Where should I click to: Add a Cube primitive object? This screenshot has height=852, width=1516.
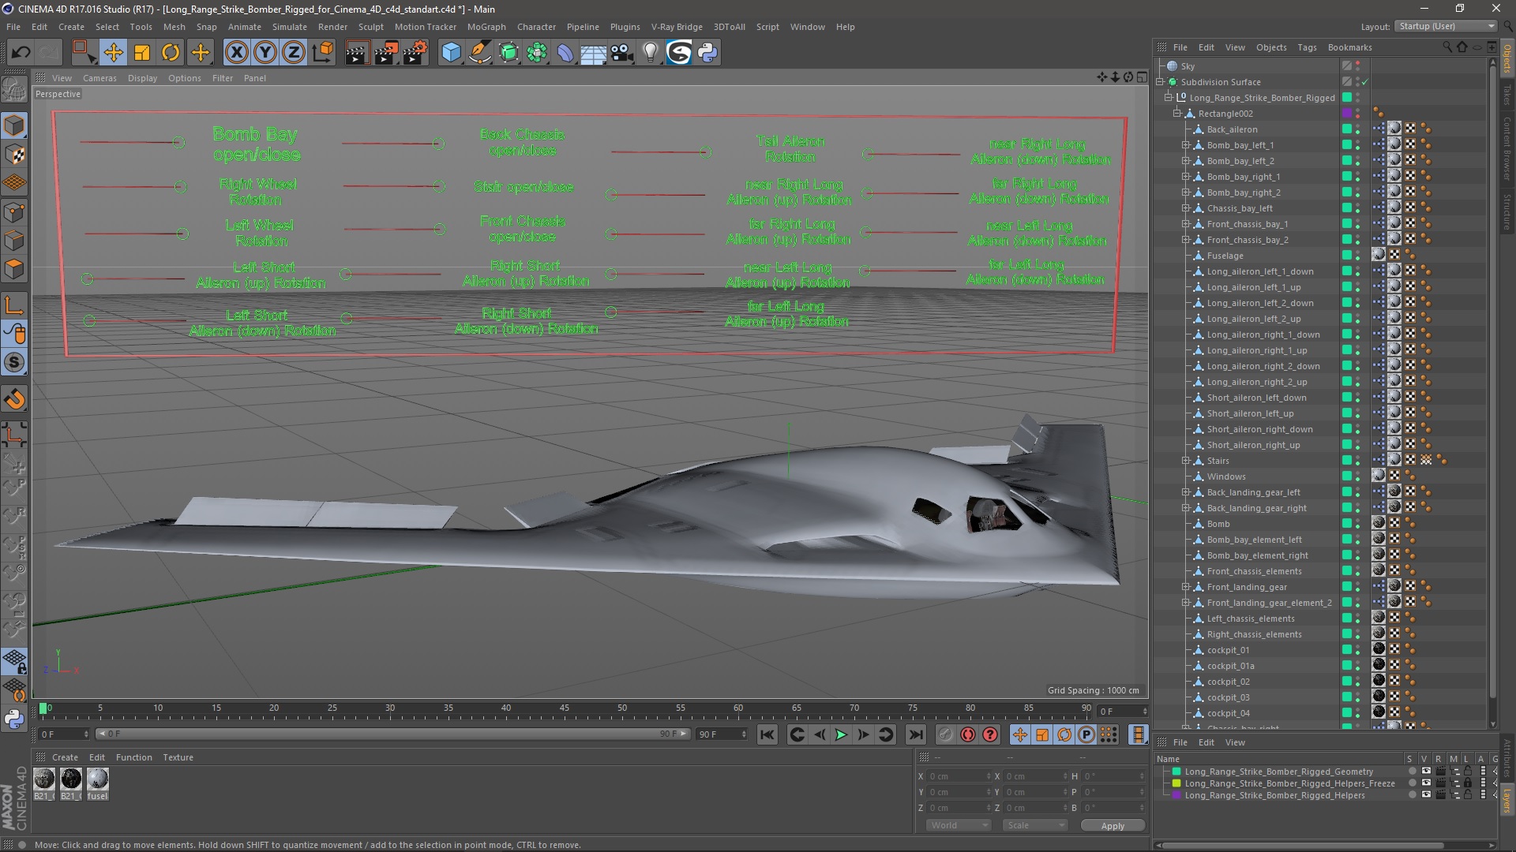451,53
